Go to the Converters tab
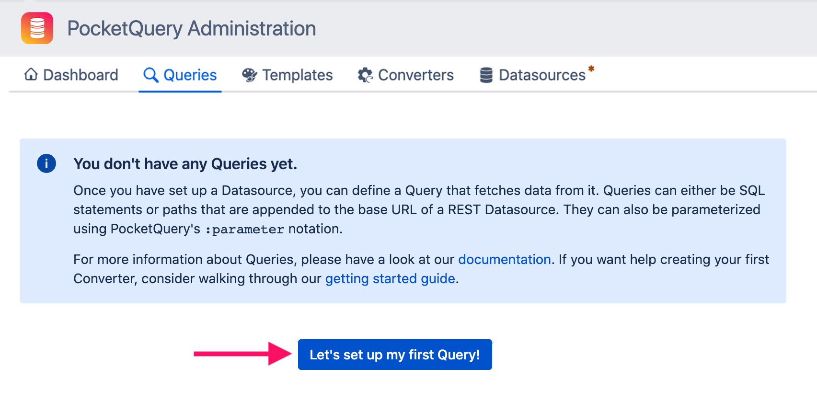Viewport: 817px width, 414px height. point(405,75)
